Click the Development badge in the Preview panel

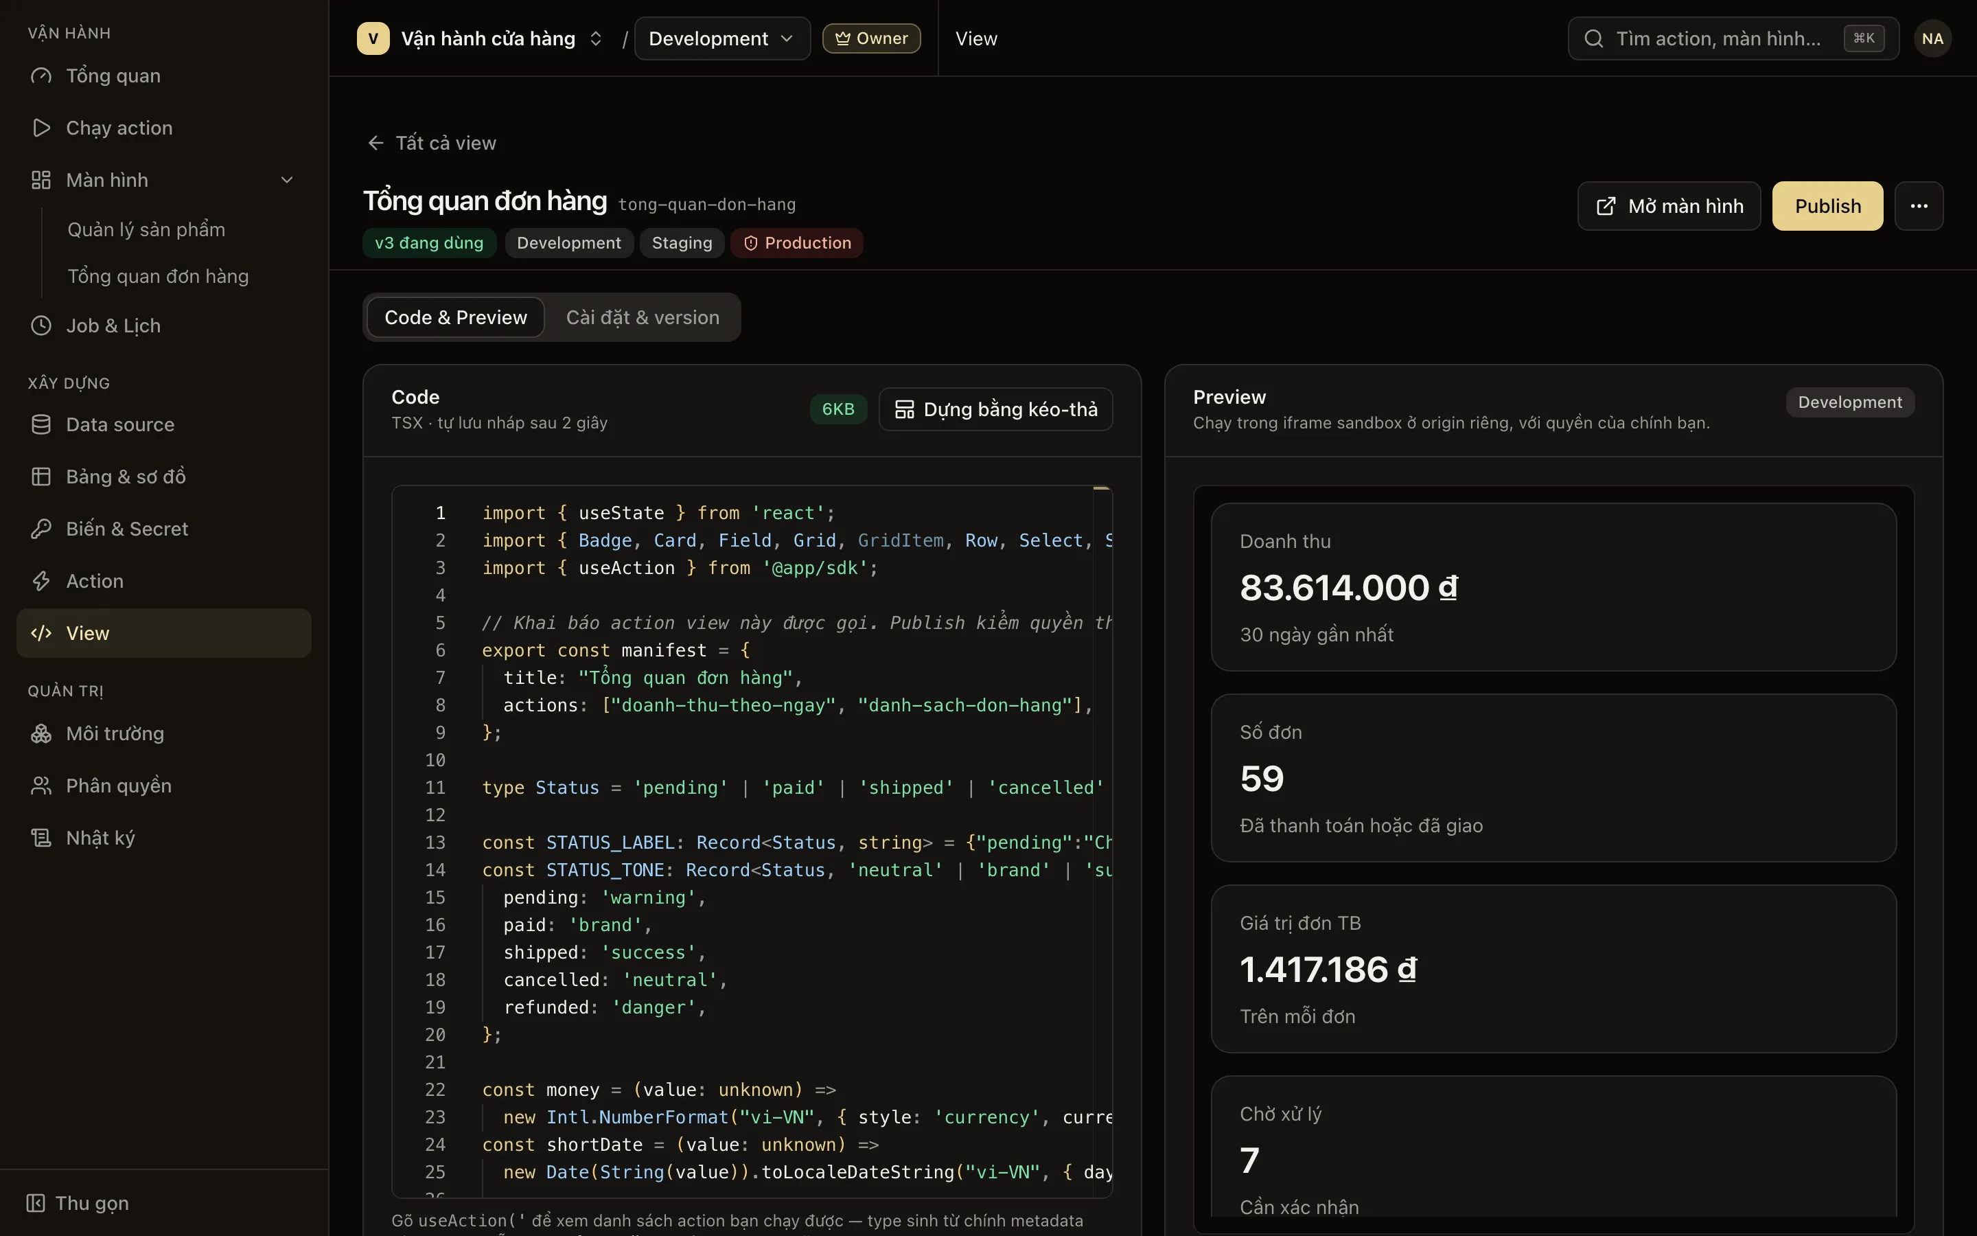(1849, 402)
